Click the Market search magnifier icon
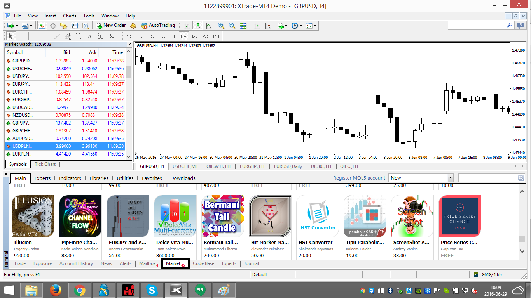Image resolution: width=531 pixels, height=298 pixels. point(521,178)
